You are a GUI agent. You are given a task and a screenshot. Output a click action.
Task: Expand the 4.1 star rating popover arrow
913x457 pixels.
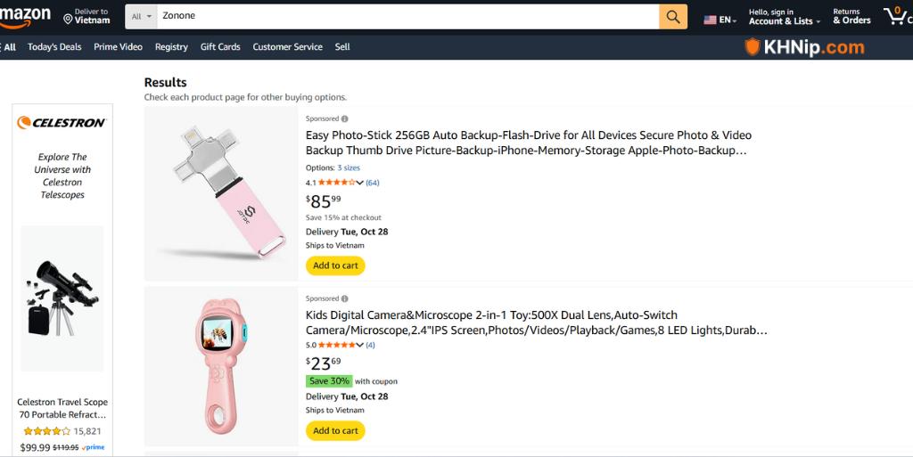coord(360,183)
